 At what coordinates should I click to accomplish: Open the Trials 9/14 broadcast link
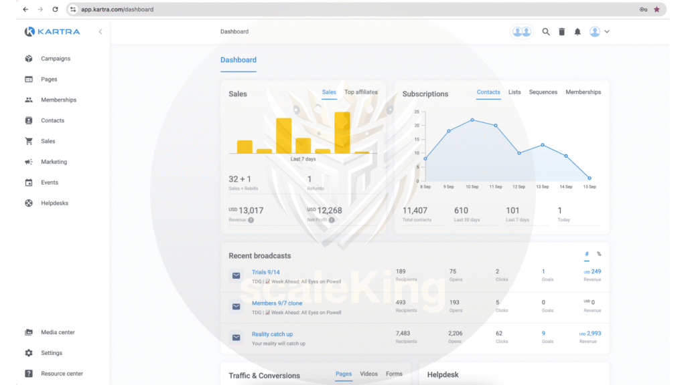tap(266, 272)
